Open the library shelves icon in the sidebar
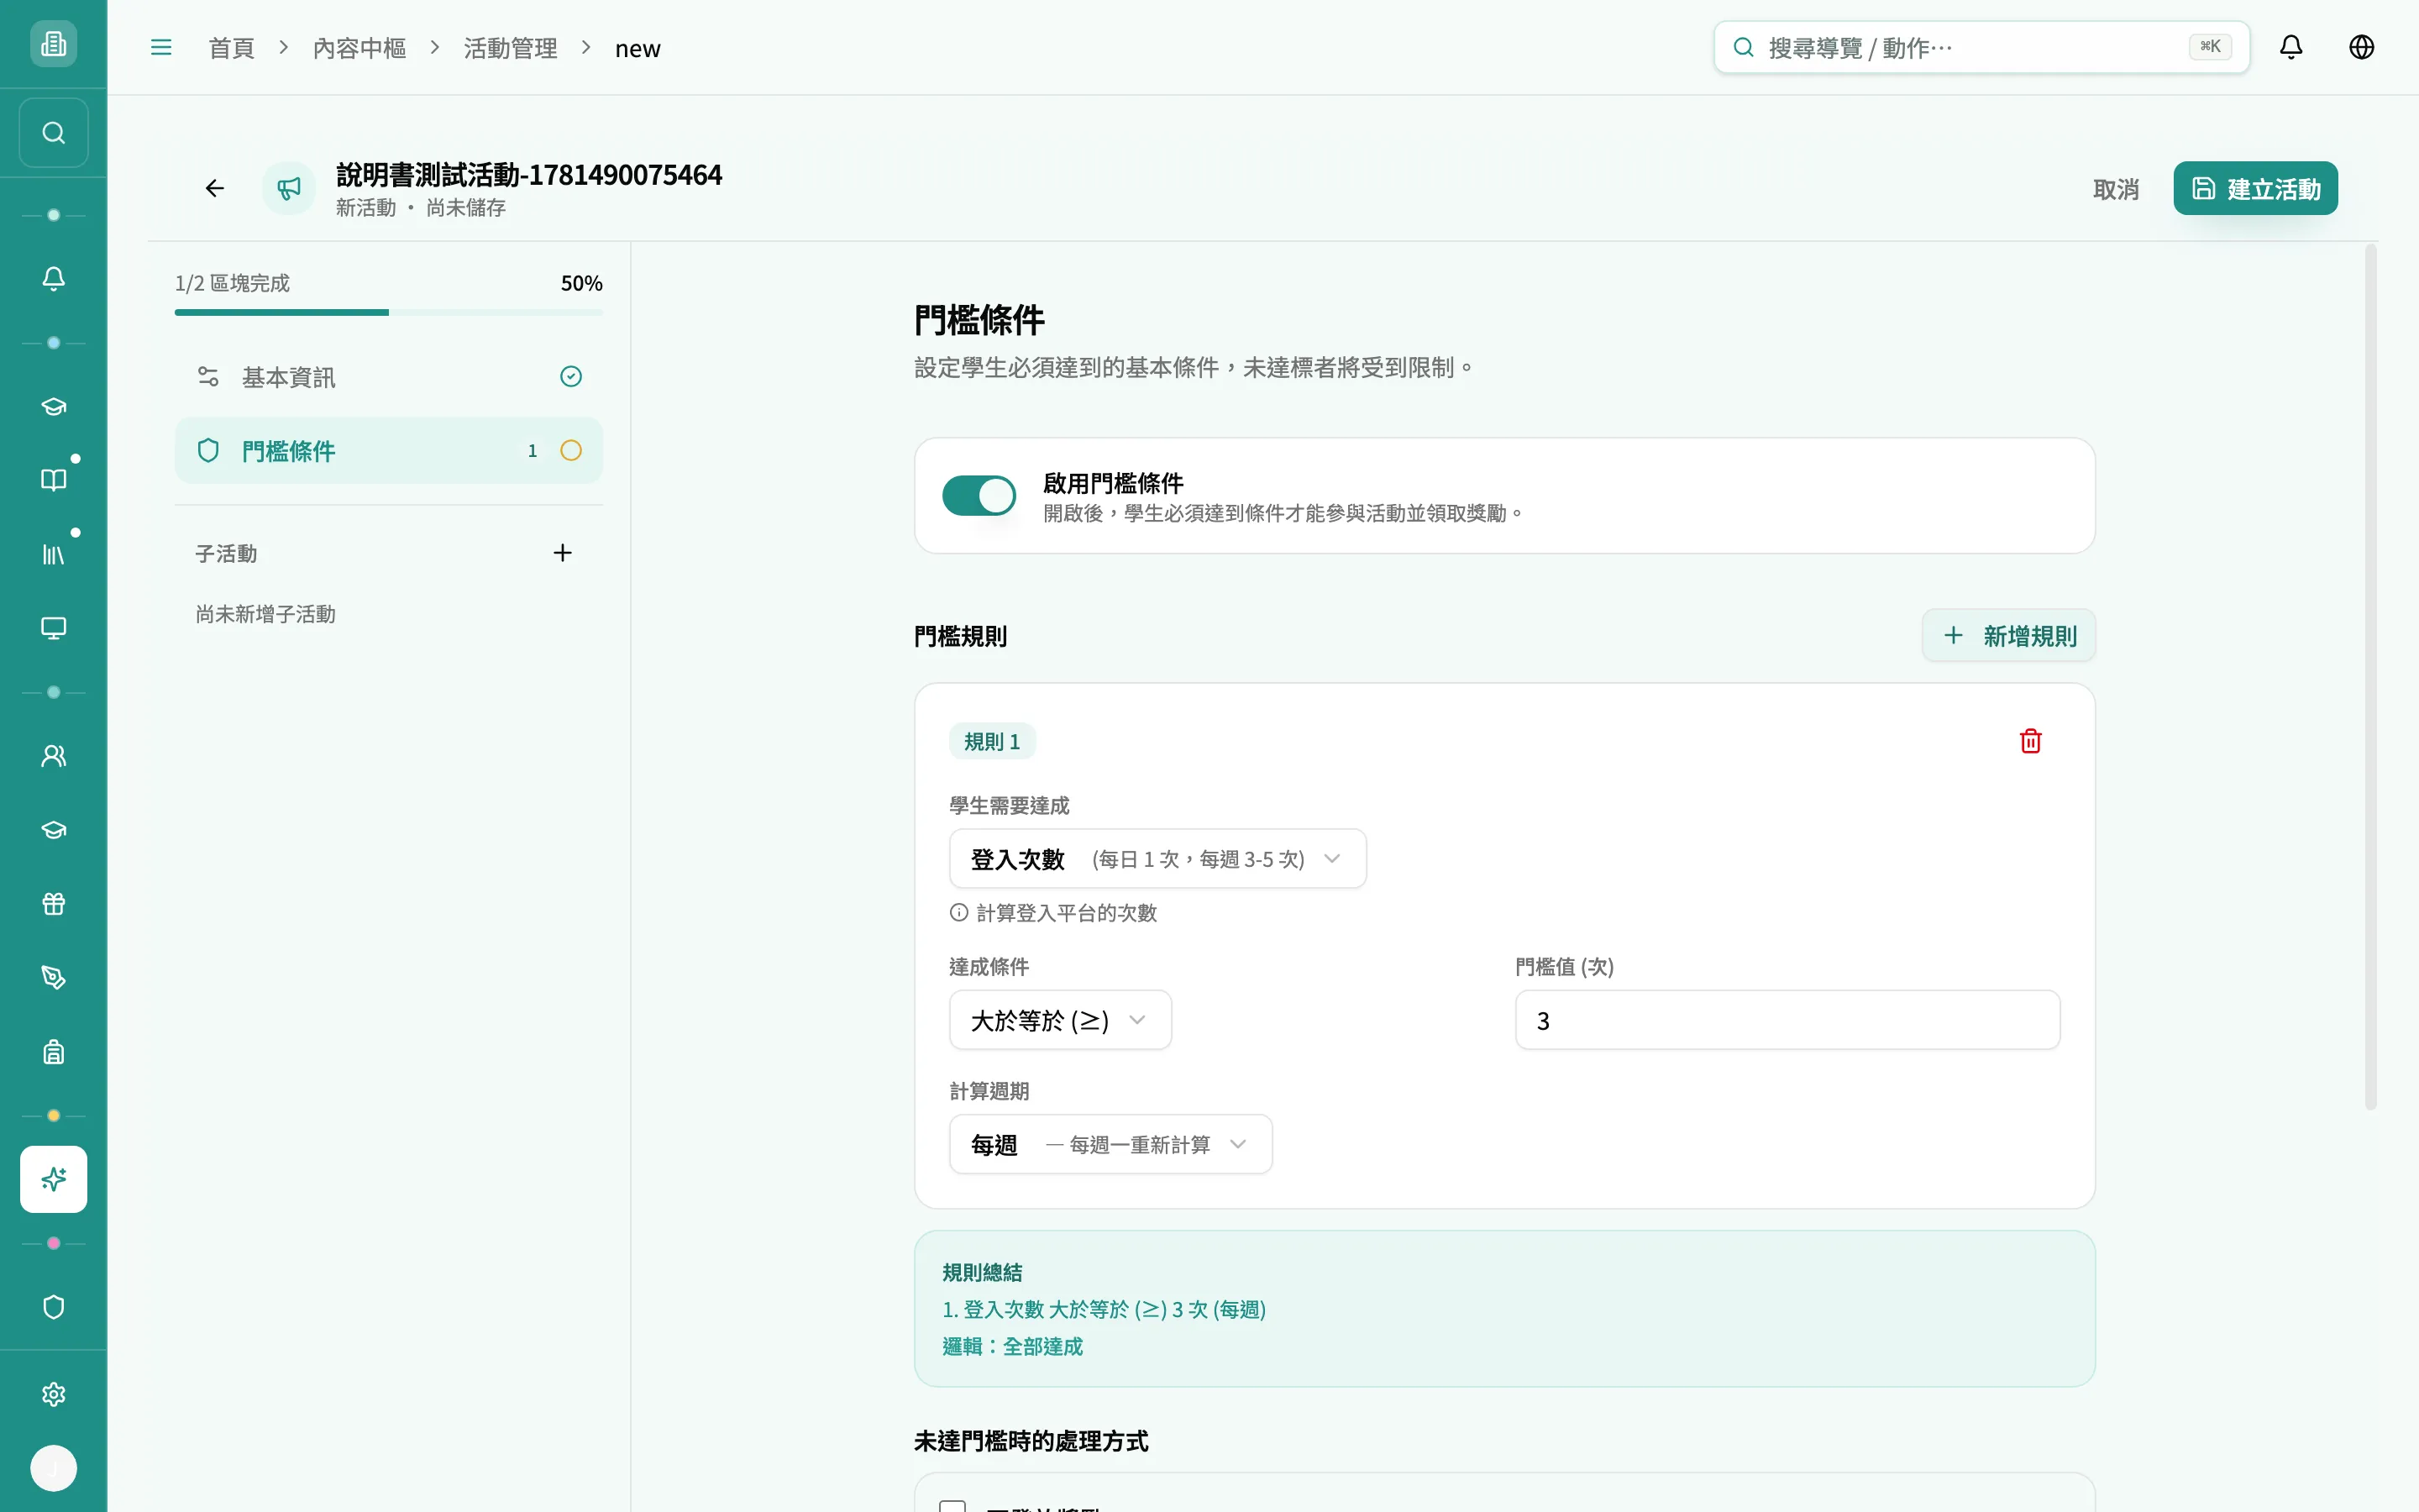The height and width of the screenshot is (1512, 2419). (53, 554)
